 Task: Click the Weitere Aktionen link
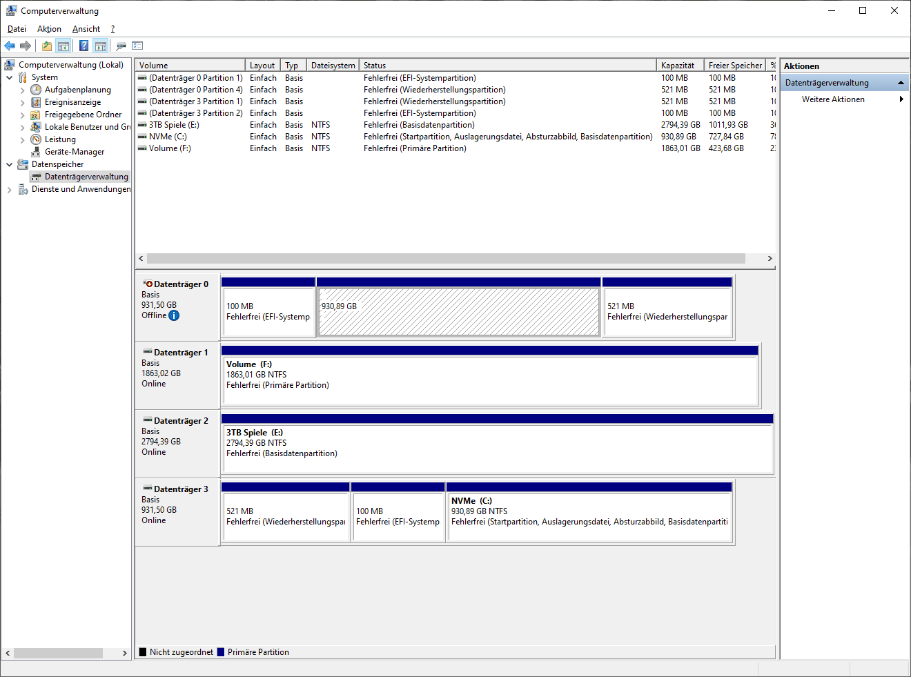pos(833,99)
